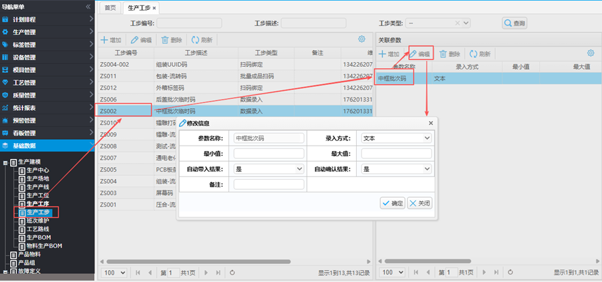Open 关联参数 settings gear
The height and width of the screenshot is (282, 602).
591,53
